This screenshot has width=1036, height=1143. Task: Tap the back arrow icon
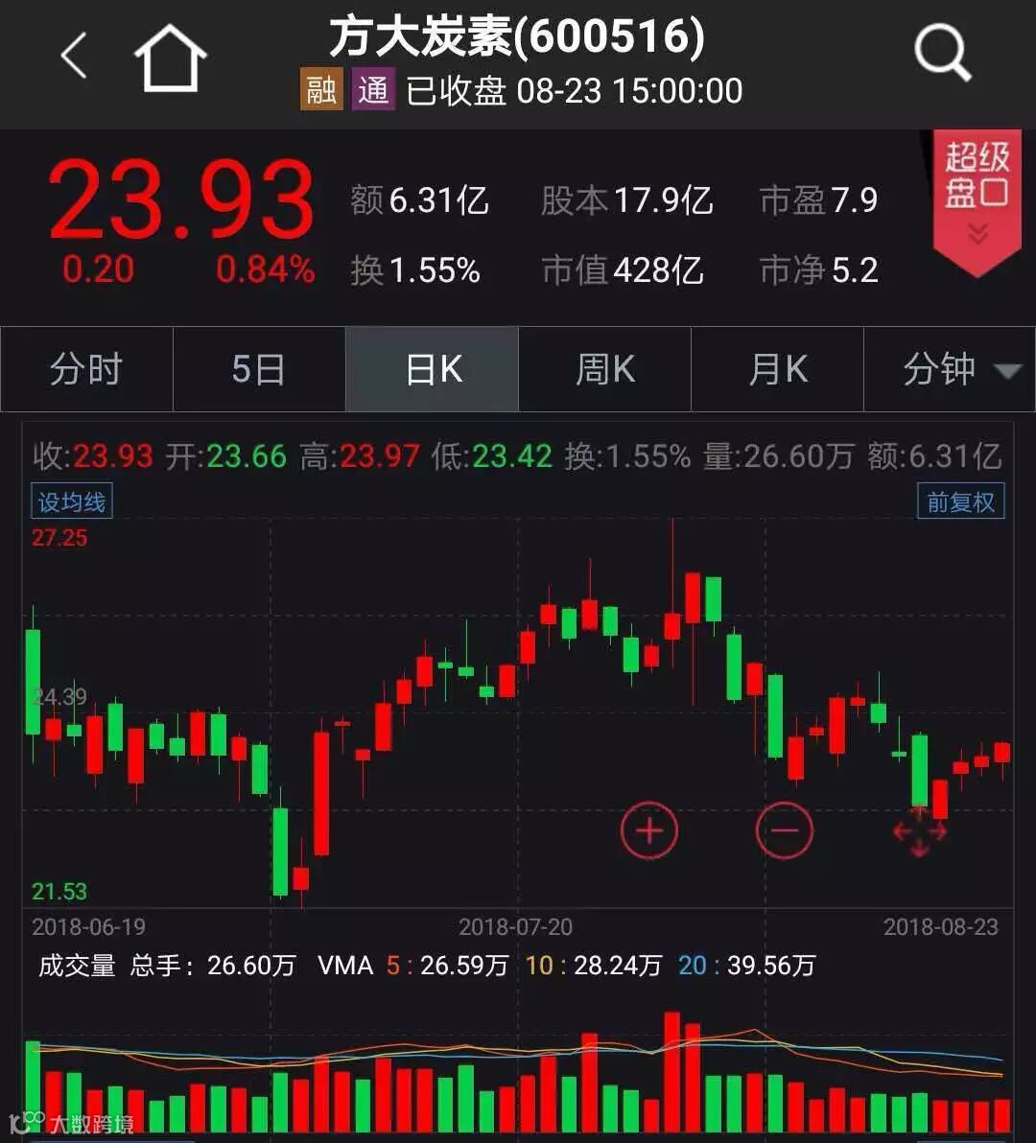(74, 56)
